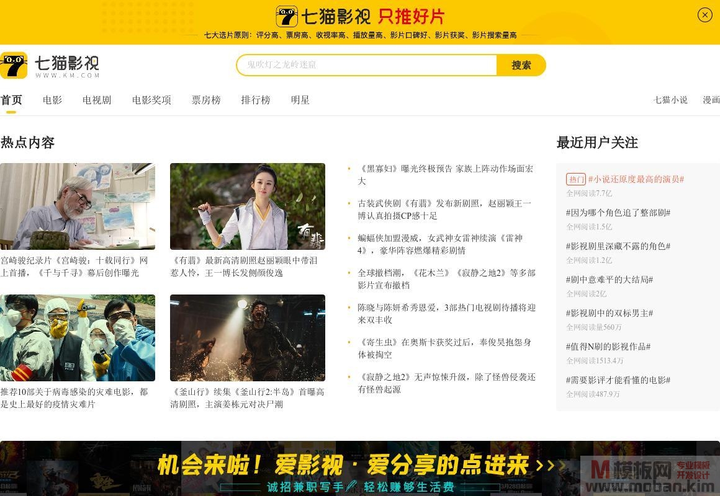Open the 全球撤档潮 headline
Screen dimensions: 720x496
click(x=446, y=279)
